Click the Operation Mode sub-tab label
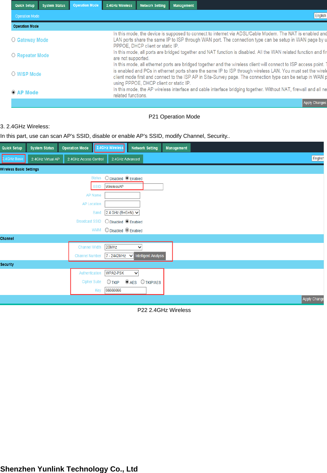 pos(27,16)
